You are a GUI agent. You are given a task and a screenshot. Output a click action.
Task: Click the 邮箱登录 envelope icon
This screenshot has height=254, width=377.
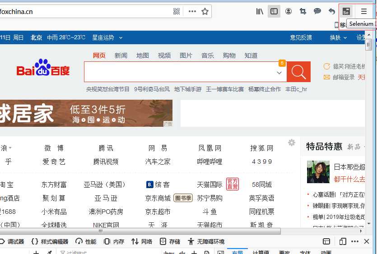point(326,77)
